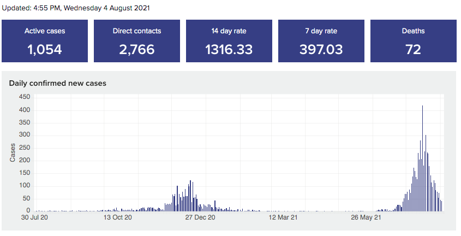Click the 30 Jul 20 axis label
The image size is (461, 236).
click(34, 217)
